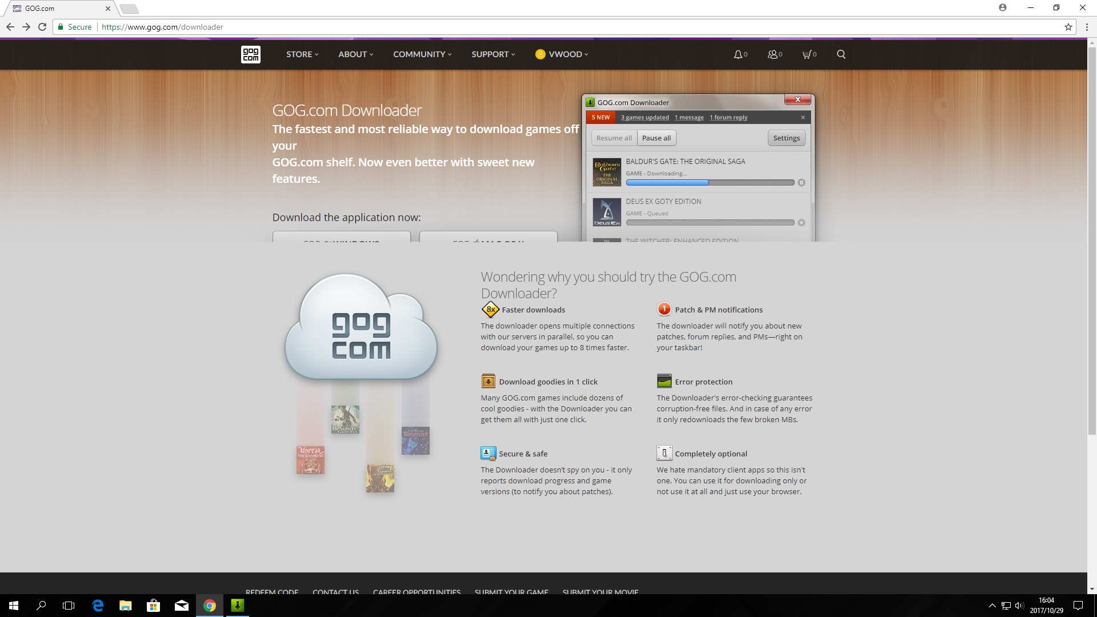Click the Patch & PM notifications red icon
This screenshot has height=617, width=1097.
click(x=664, y=309)
